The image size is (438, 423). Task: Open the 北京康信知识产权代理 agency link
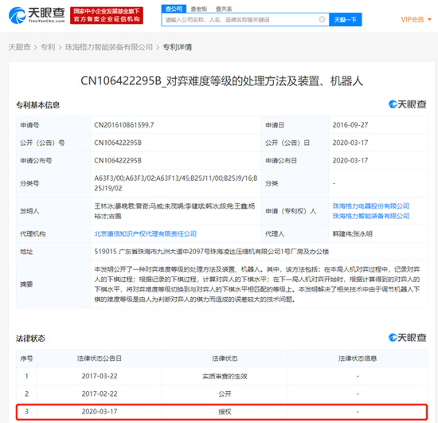click(145, 233)
